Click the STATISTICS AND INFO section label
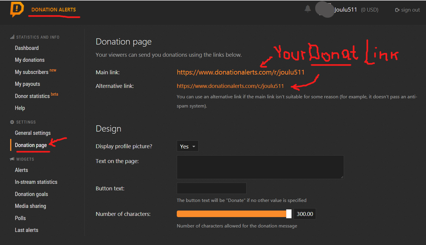The image size is (426, 245). pyautogui.click(x=38, y=37)
